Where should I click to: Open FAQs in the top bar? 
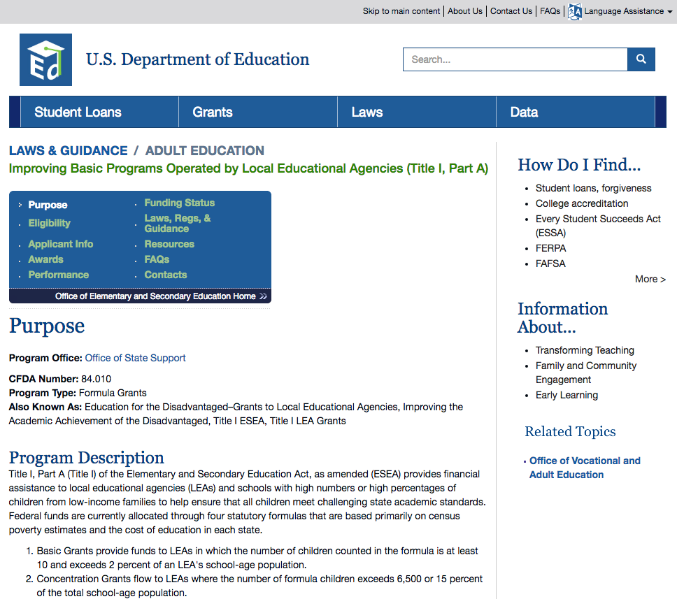(550, 11)
